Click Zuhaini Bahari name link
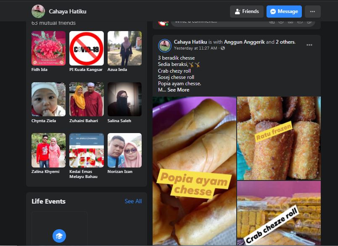 pos(84,121)
